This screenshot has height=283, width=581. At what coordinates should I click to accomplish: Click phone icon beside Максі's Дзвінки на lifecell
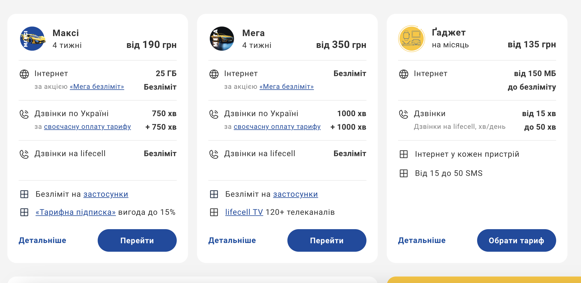[24, 154]
